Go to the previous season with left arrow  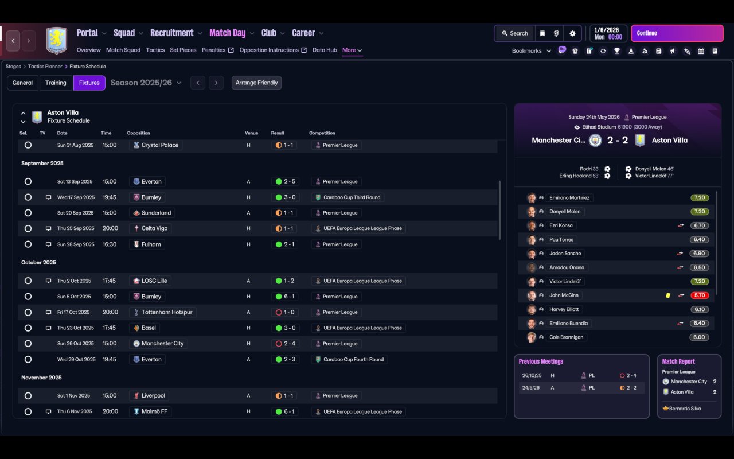[x=198, y=83]
